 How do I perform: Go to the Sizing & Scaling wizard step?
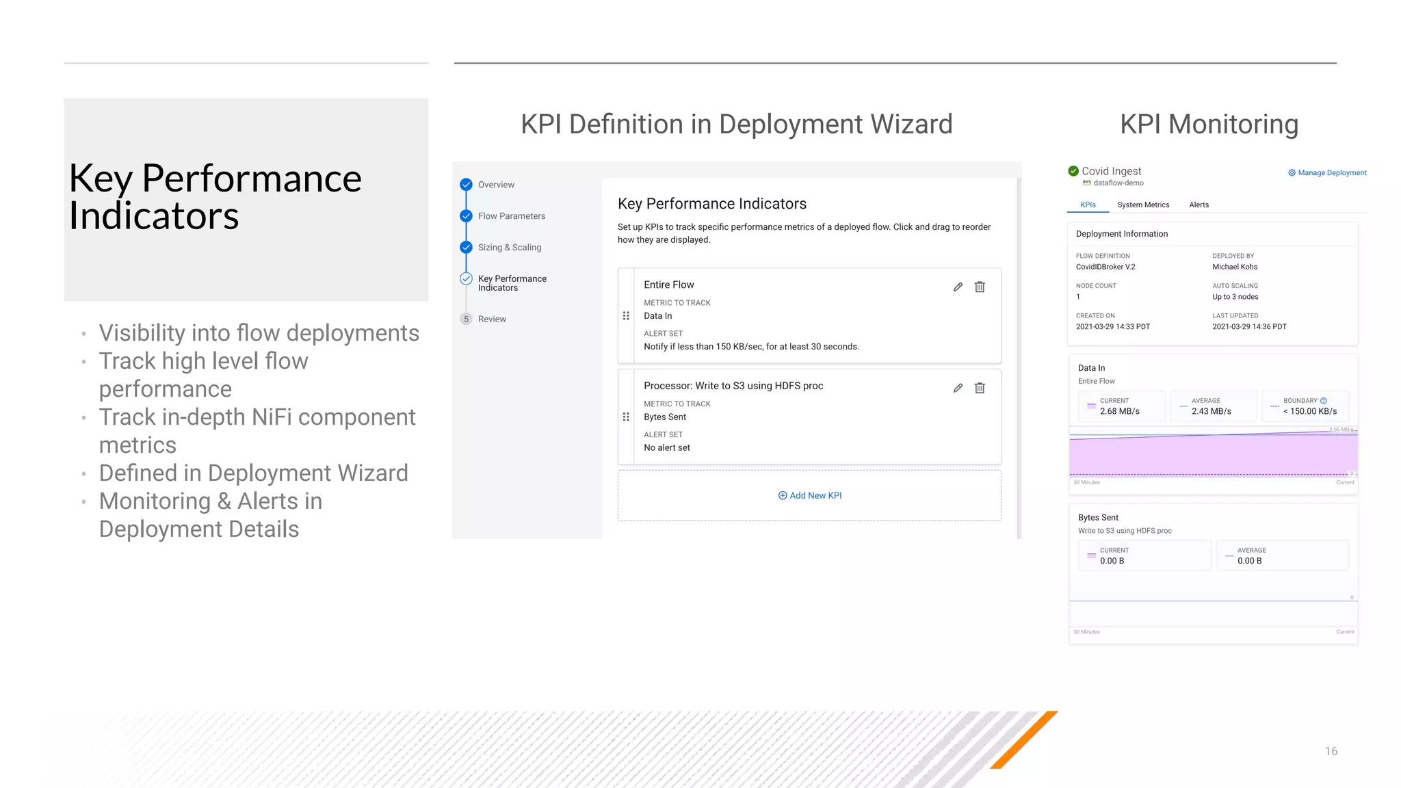point(510,248)
